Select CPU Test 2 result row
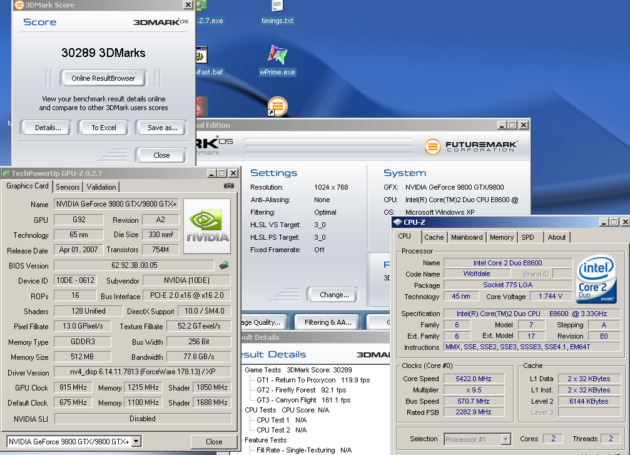The width and height of the screenshot is (630, 455). coord(282,430)
